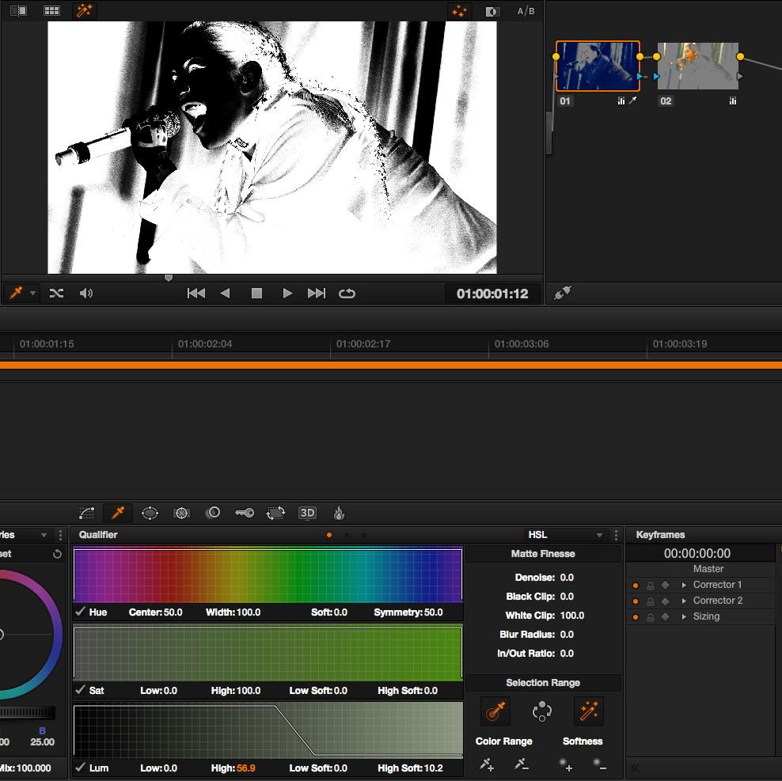782x781 pixels.
Task: Toggle the Sat checkbox off
Action: point(80,690)
